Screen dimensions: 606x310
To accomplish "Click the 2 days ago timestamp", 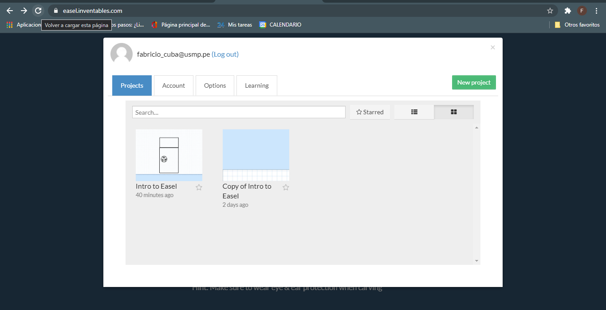I will click(236, 205).
